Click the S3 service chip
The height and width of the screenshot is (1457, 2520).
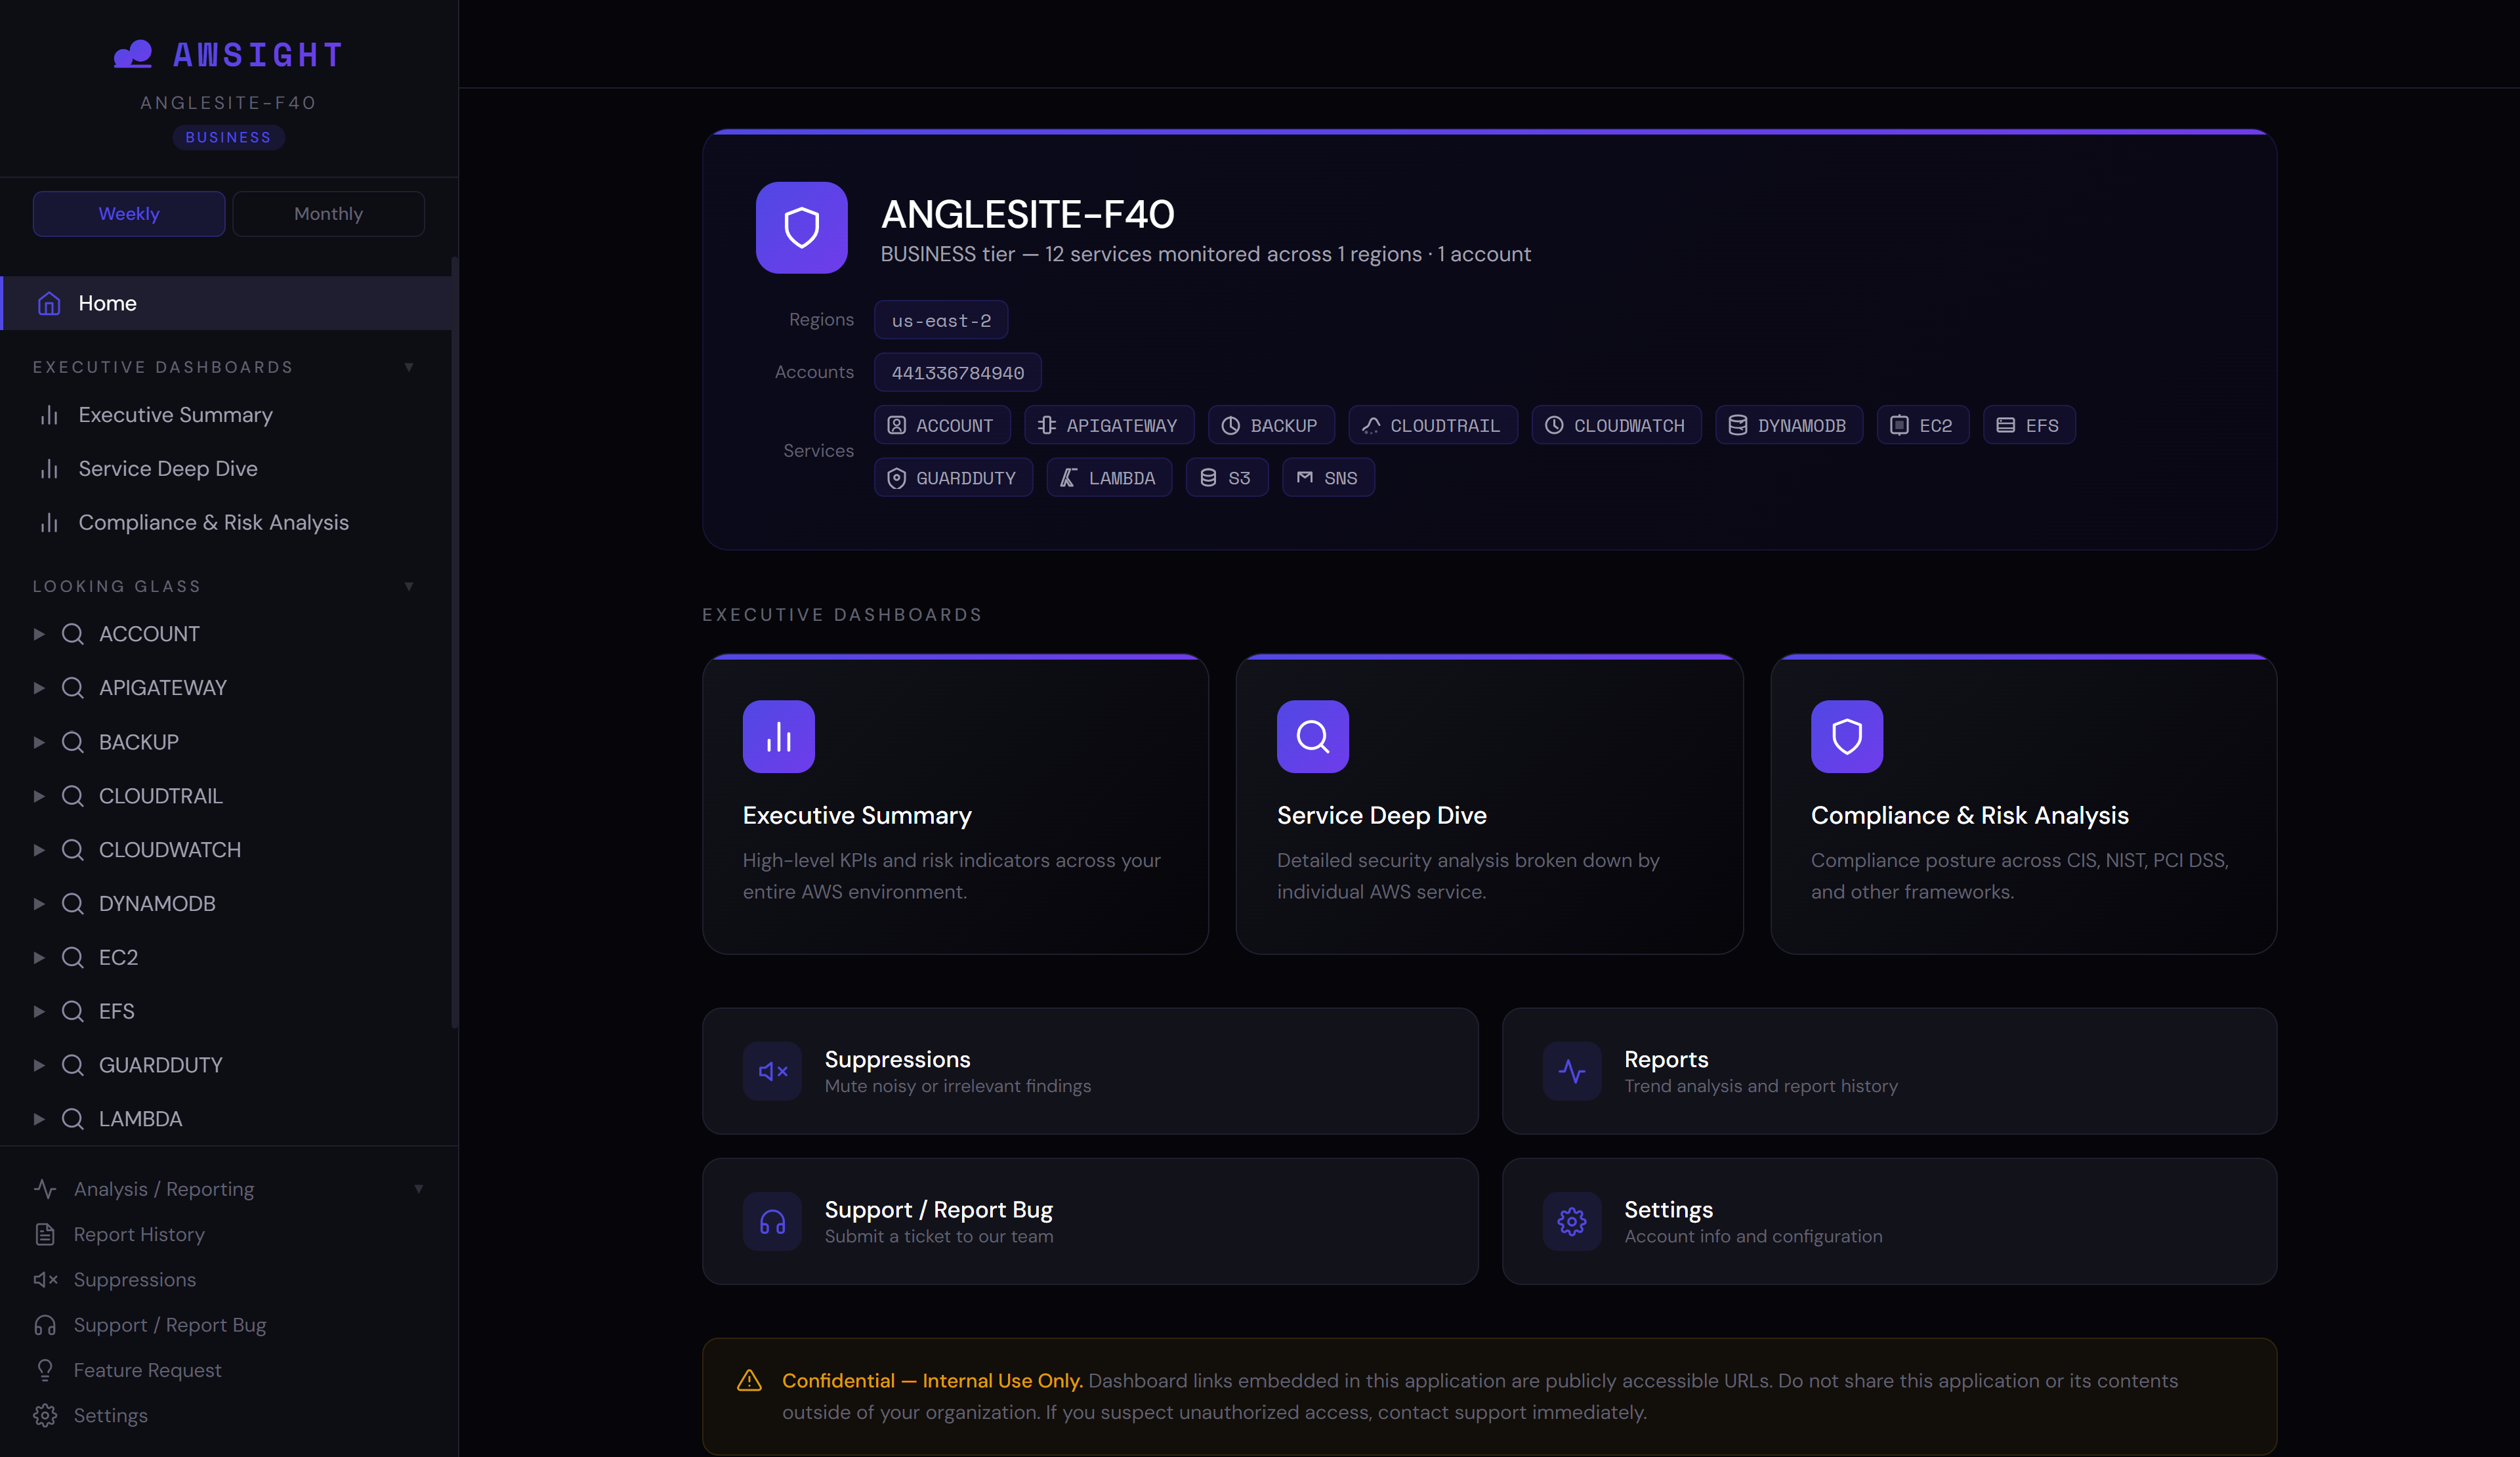click(1227, 478)
